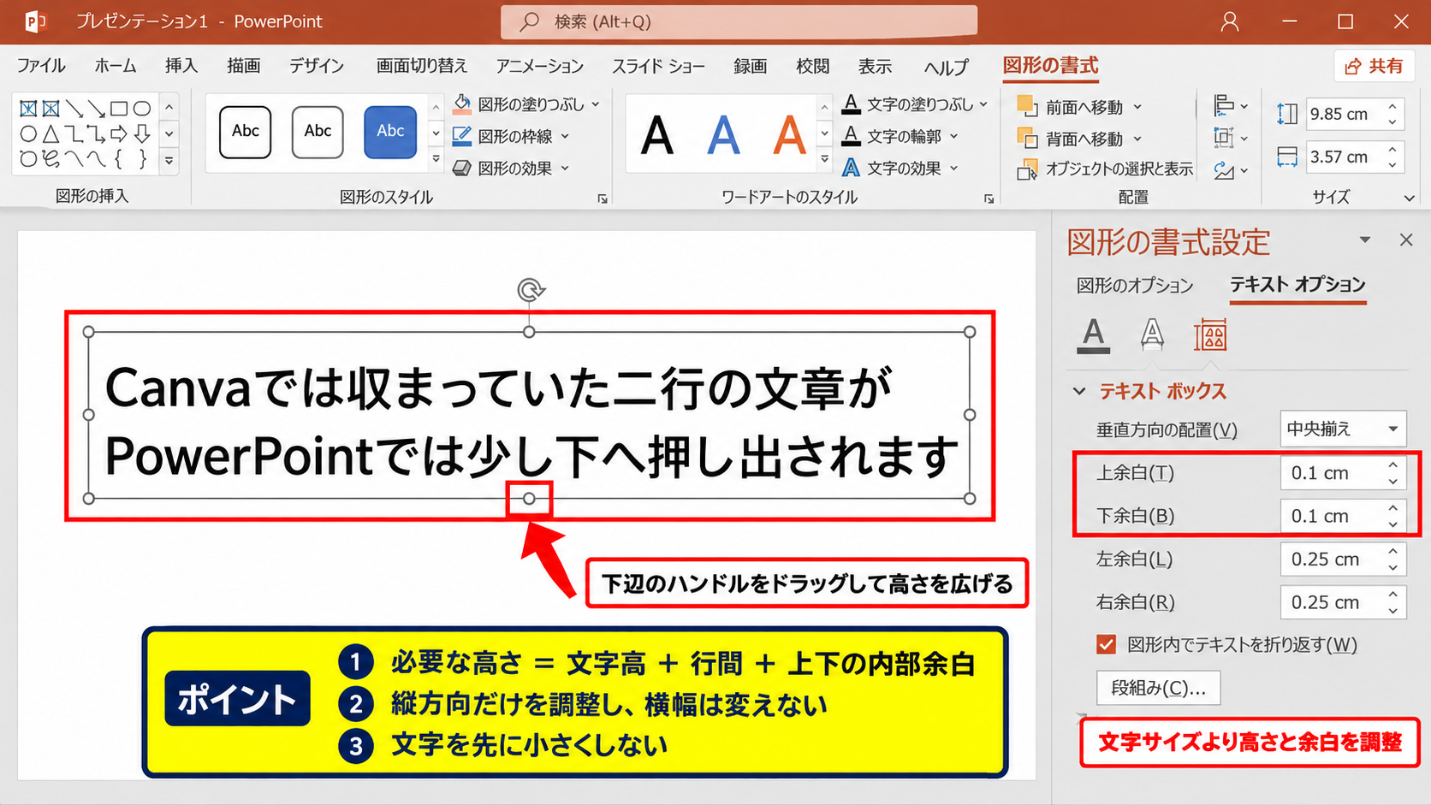The height and width of the screenshot is (805, 1431).
Task: Open the format pane options dropdown arrow
Action: click(1365, 240)
